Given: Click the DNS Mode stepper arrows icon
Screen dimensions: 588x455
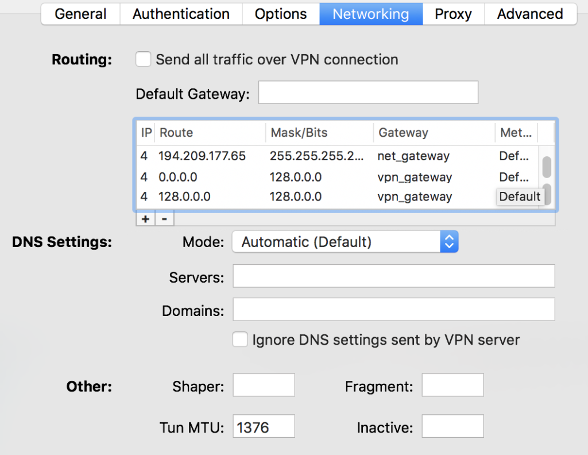Looking at the screenshot, I should click(449, 241).
